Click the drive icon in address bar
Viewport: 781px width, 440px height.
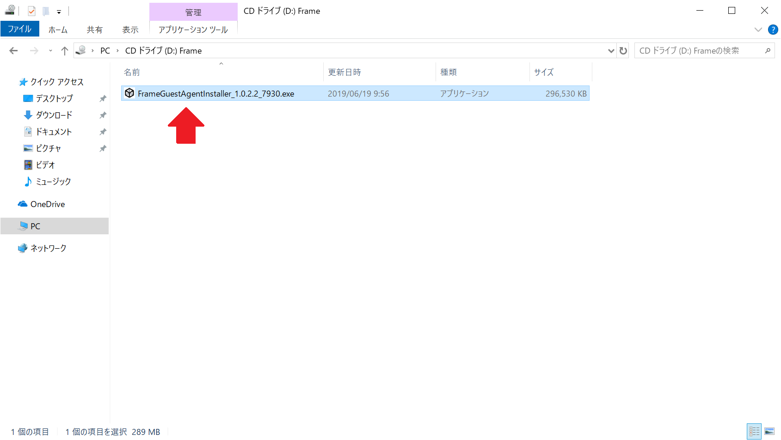(81, 50)
